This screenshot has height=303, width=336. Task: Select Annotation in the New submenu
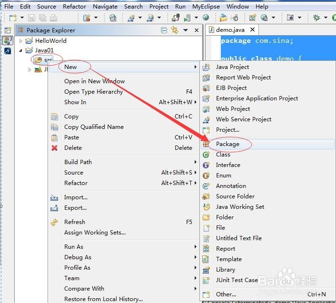coord(268,186)
